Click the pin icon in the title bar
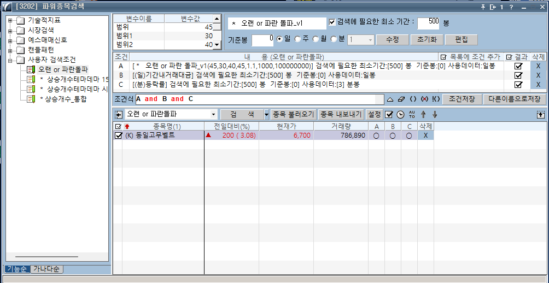The image size is (549, 283). click(483, 7)
